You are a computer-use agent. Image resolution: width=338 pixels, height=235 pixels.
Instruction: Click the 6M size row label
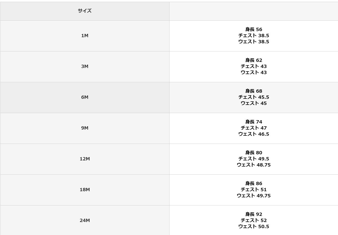pyautogui.click(x=85, y=97)
